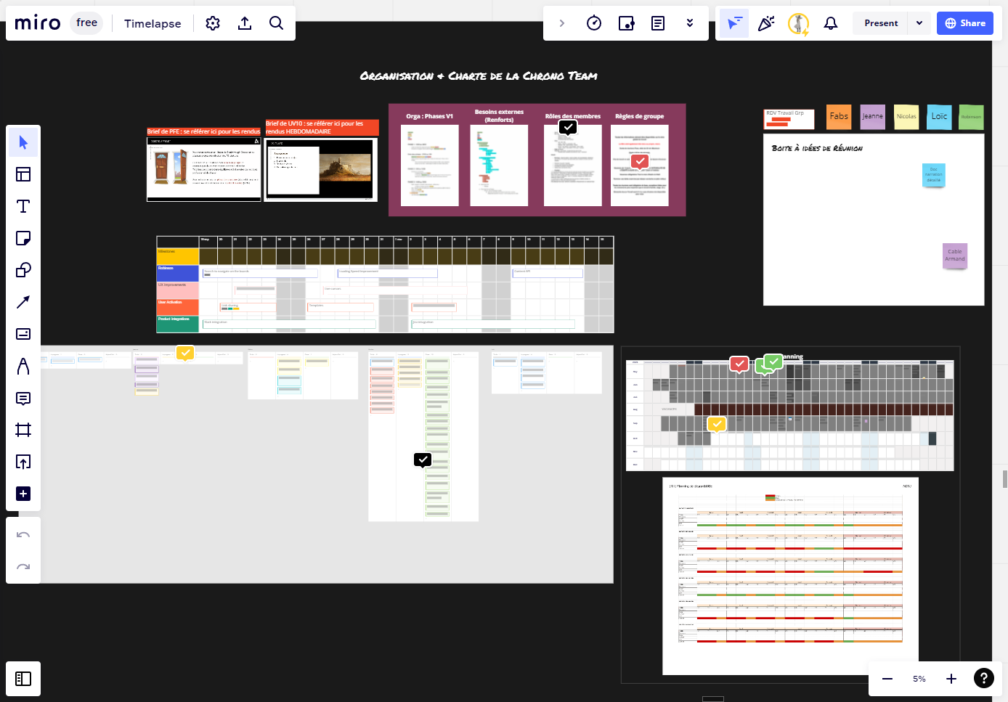Expand collapsed toolbar with right chevron
The width and height of the screenshot is (1008, 702).
tap(561, 23)
